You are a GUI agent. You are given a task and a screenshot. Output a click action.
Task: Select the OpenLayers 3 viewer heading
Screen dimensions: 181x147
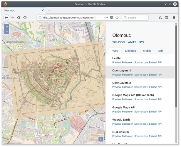click(x=122, y=71)
